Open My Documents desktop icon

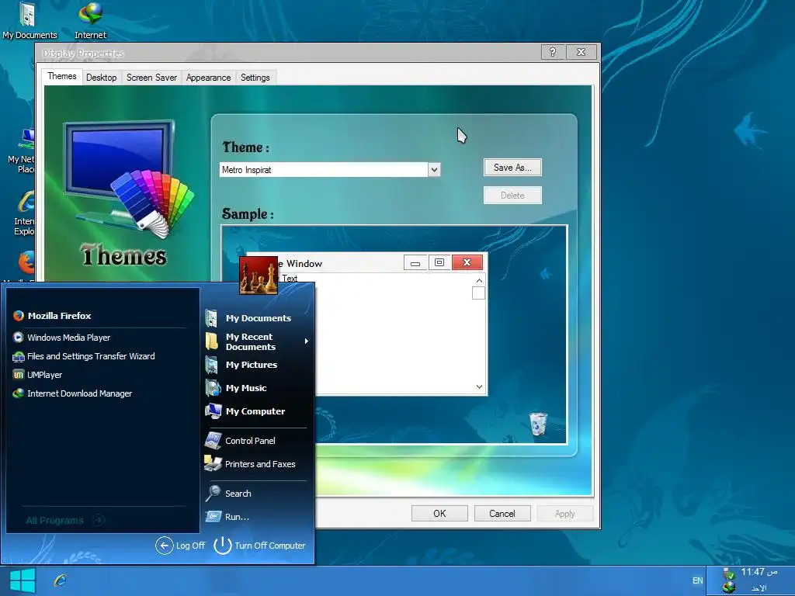30,20
